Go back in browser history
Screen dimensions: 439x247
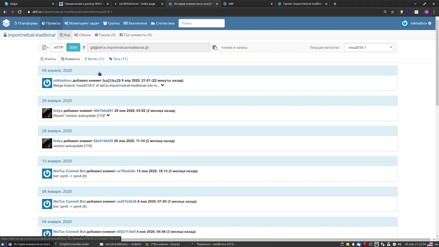click(5, 12)
